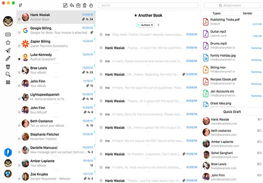
Task: Open Sent paper-plane icon in sidebar
Action: click(8, 50)
